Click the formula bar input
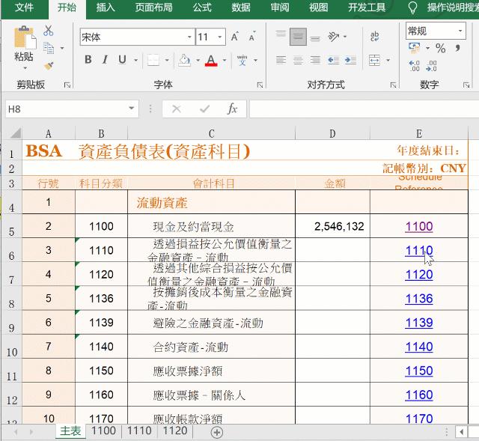The height and width of the screenshot is (441, 479). pos(364,109)
